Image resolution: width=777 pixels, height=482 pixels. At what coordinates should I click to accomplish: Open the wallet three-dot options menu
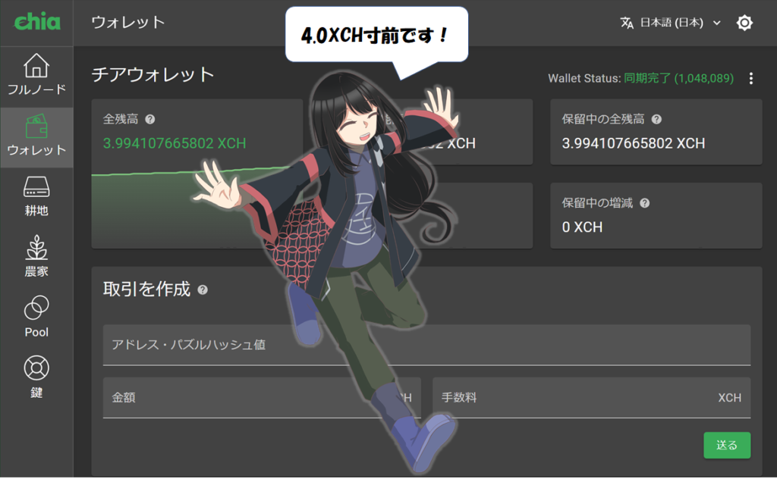751,78
